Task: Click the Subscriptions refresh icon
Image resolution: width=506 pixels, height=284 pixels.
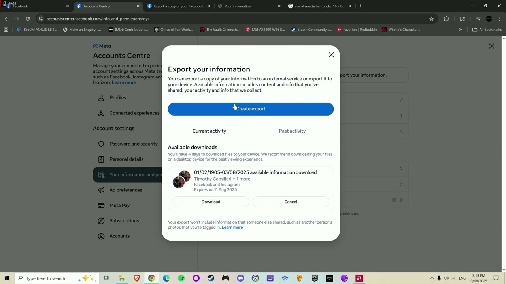Action: 101,220
